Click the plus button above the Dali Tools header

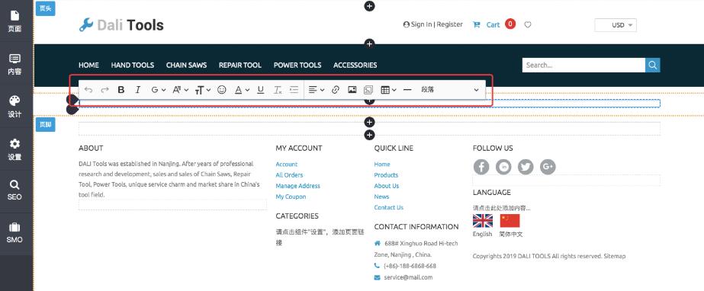pyautogui.click(x=369, y=6)
